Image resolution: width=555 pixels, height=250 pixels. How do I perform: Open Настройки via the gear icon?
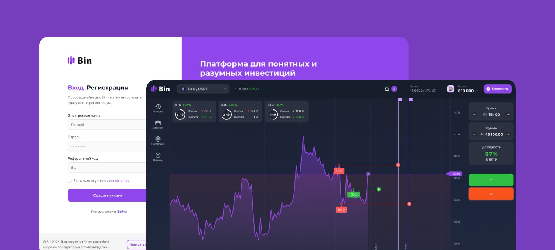[158, 139]
